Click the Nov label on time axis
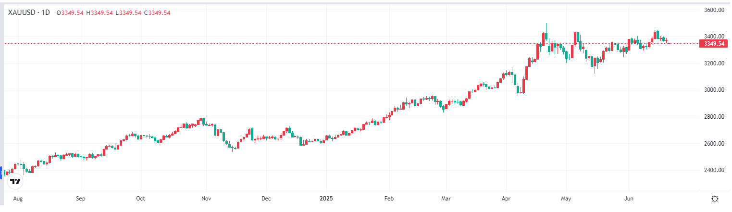The width and height of the screenshot is (732, 212). point(206,199)
